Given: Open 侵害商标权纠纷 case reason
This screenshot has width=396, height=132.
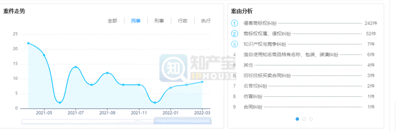Looking at the screenshot, I should (x=260, y=23).
